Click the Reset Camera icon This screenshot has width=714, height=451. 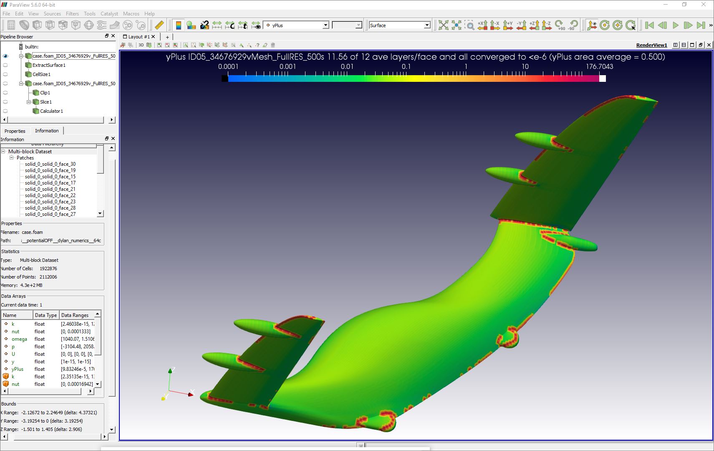444,25
